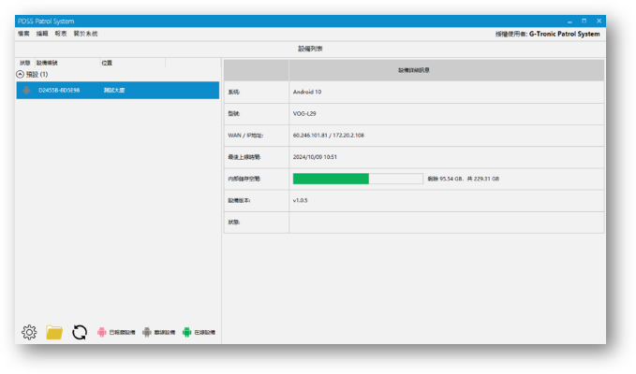Open the 關於系統 menu
The image size is (636, 374).
86,34
